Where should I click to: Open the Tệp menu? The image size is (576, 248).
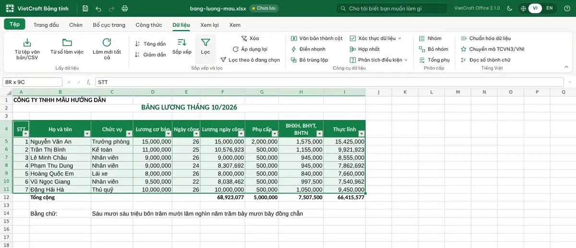14,24
